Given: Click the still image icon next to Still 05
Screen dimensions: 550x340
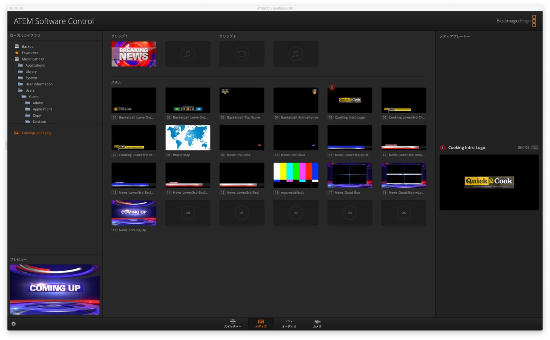Looking at the screenshot, I should 535,147.
